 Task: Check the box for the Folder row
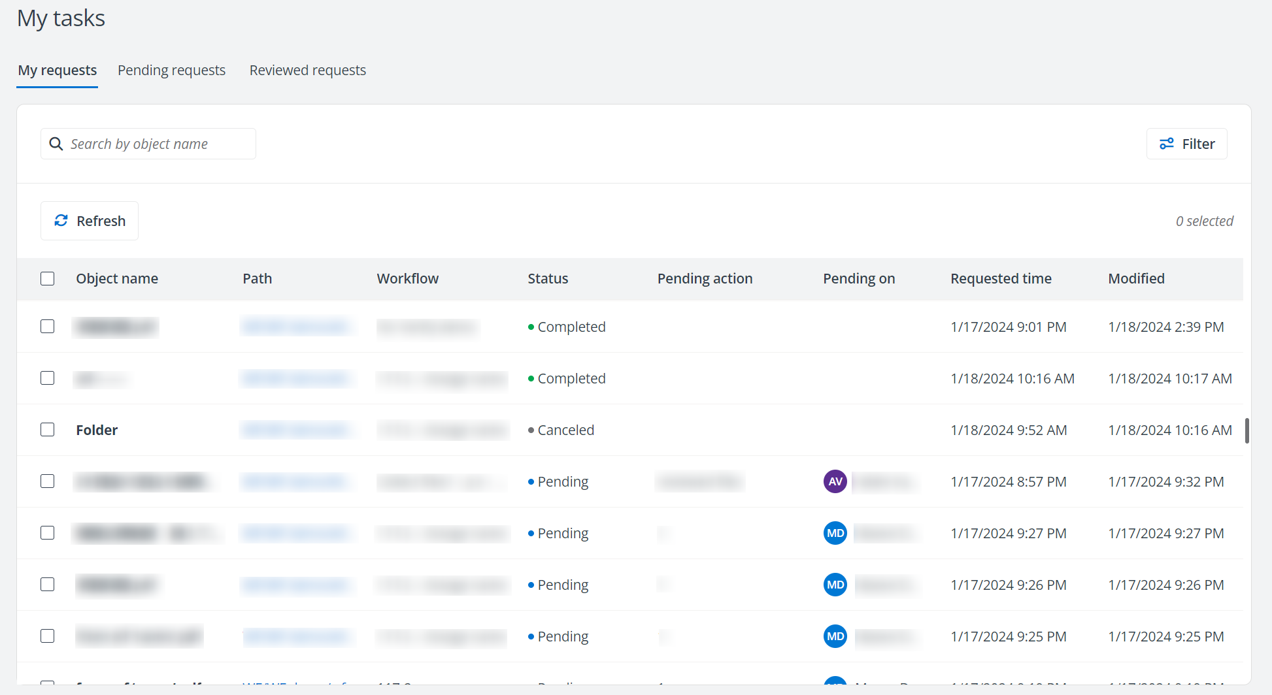(48, 430)
